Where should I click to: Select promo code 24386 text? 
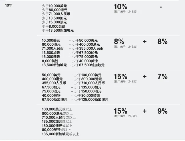click(126, 47)
